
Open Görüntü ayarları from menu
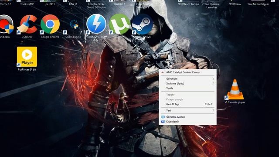click(x=188, y=117)
